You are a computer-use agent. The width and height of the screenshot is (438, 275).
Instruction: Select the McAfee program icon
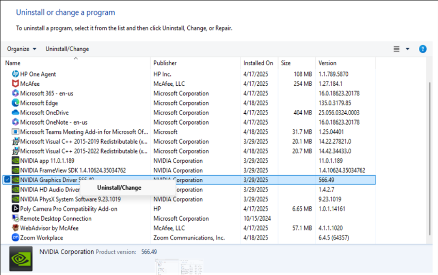[15, 84]
